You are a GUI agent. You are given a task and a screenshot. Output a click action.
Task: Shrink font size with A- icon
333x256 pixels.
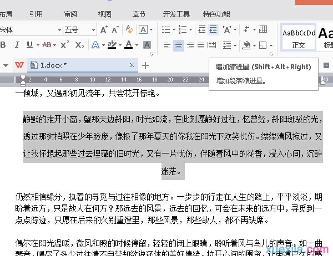(116, 29)
